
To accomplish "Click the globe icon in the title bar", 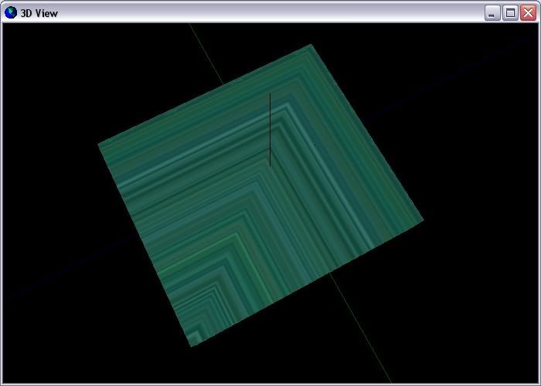I will point(11,13).
